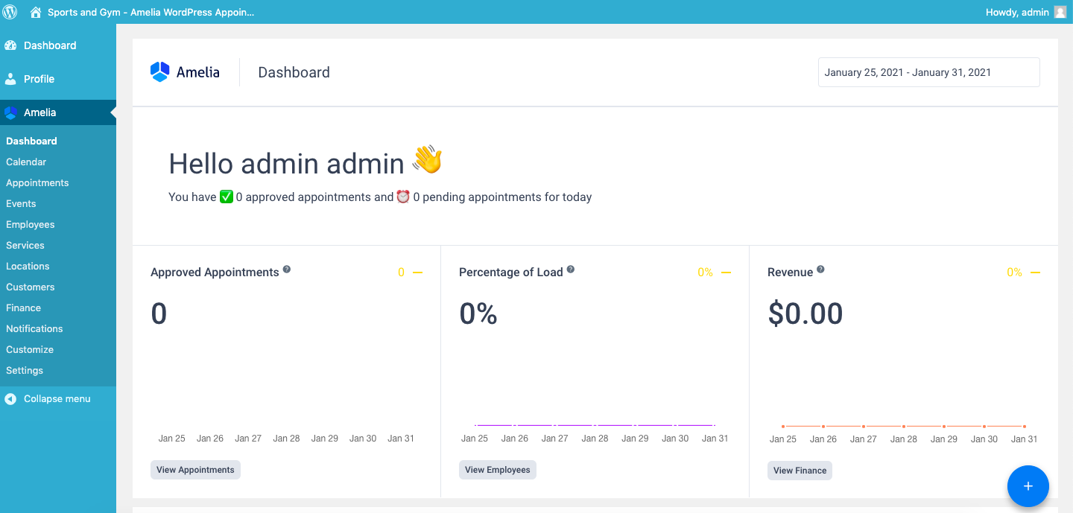Click the admin avatar icon
Viewport: 1073px width, 513px height.
[x=1060, y=12]
